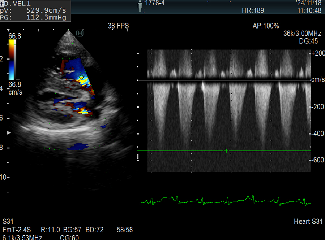This screenshot has width=325, height=240.
Task: Click the patient figure icon in header
Action: pyautogui.click(x=140, y=6)
